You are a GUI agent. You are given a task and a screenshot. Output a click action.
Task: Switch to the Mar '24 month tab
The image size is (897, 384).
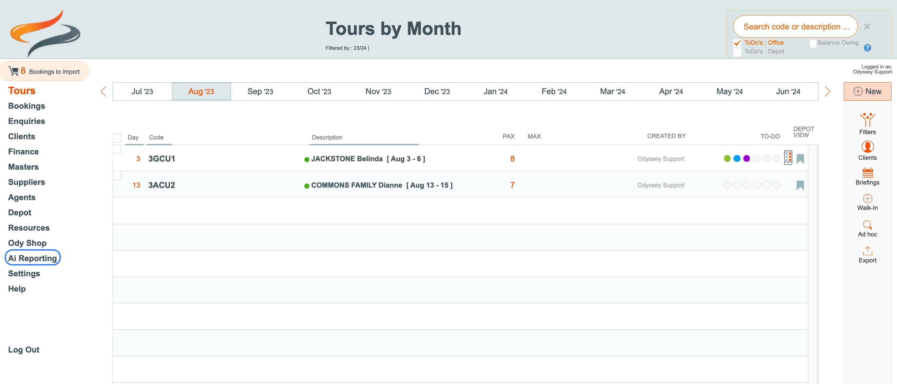pos(612,91)
